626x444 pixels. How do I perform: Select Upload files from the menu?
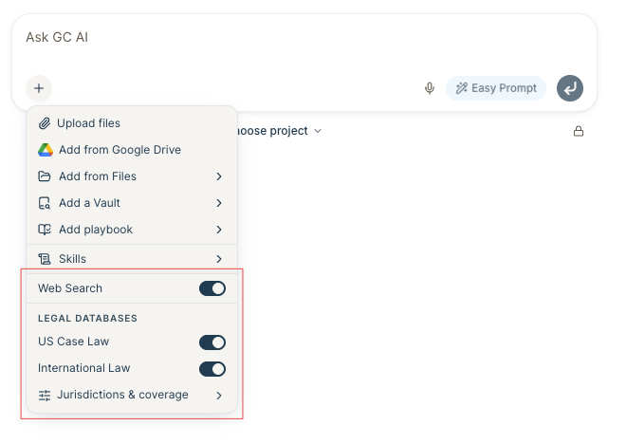pyautogui.click(x=132, y=123)
